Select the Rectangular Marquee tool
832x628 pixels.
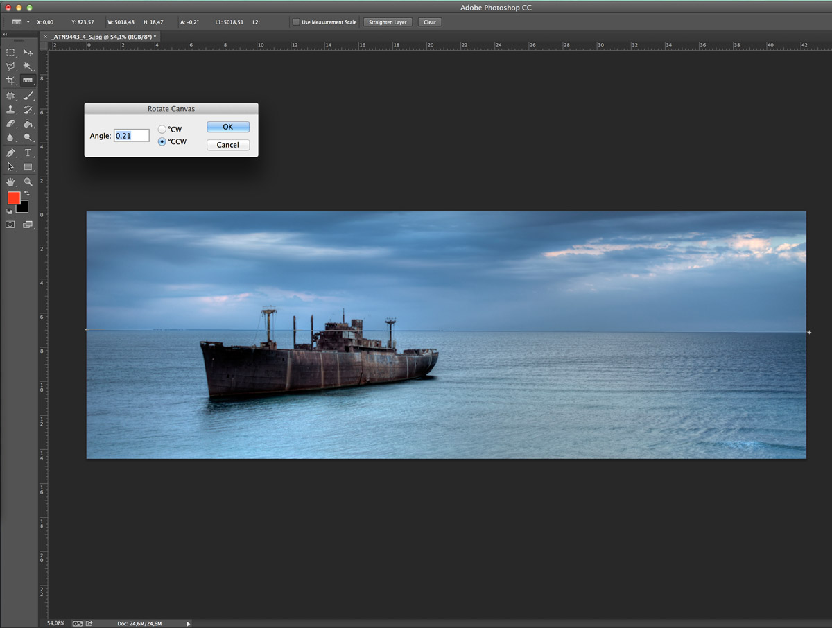(x=10, y=53)
